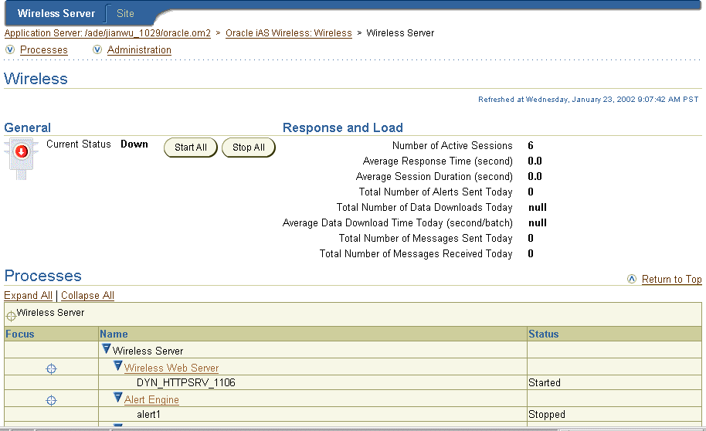Click the Return to Top arrow icon
Viewport: 706px width, 431px height.
click(632, 280)
